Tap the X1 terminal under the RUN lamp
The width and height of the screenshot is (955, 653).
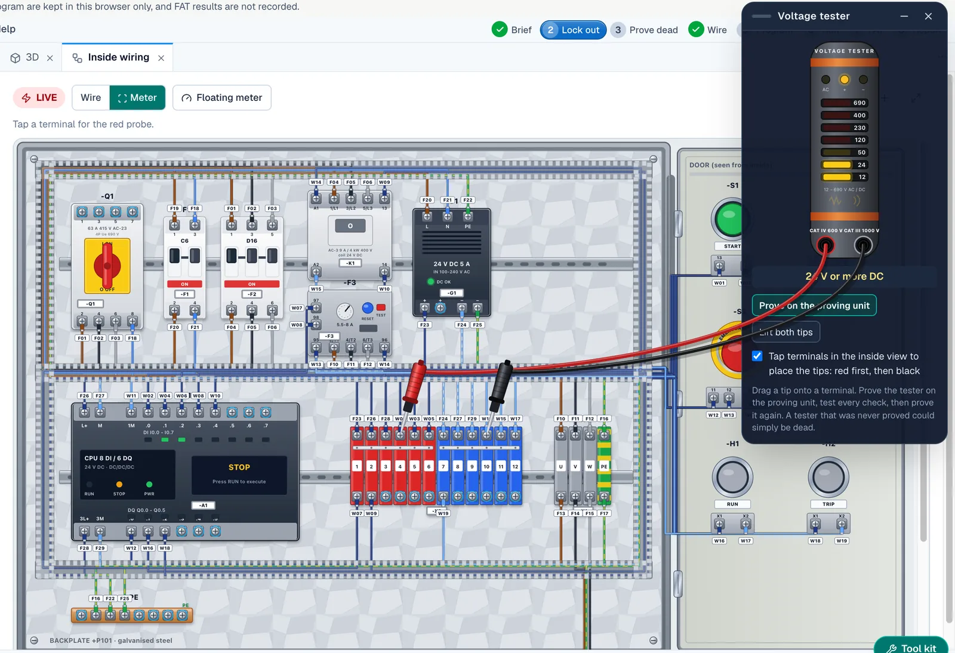click(719, 525)
